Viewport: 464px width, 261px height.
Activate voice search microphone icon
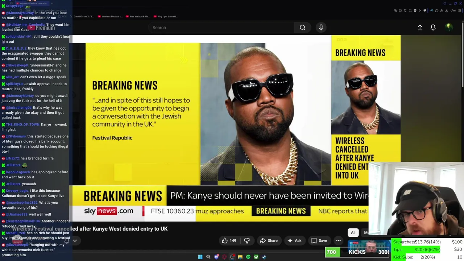(x=321, y=28)
